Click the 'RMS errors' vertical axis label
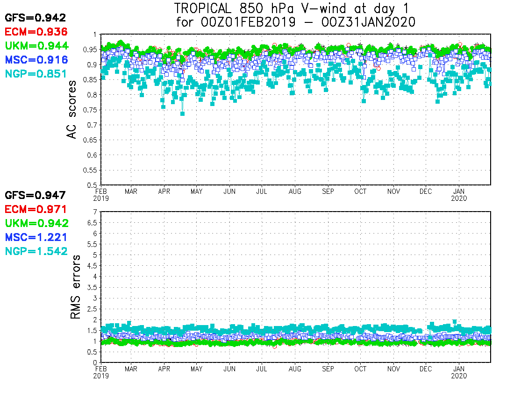 (x=75, y=287)
